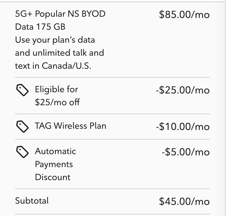Image resolution: width=226 pixels, height=216 pixels.
Task: Click the "Use your plan's data" line
Action: pos(55,40)
